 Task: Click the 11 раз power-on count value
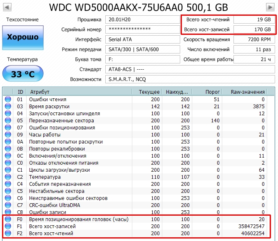[x=254, y=49]
